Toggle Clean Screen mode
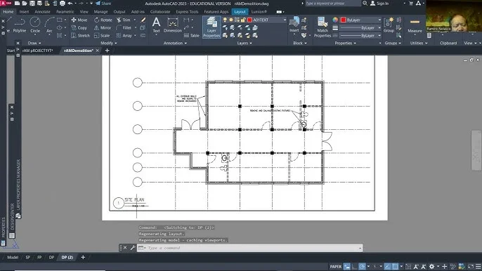Screen dimensions: 482x271 (x=471, y=267)
